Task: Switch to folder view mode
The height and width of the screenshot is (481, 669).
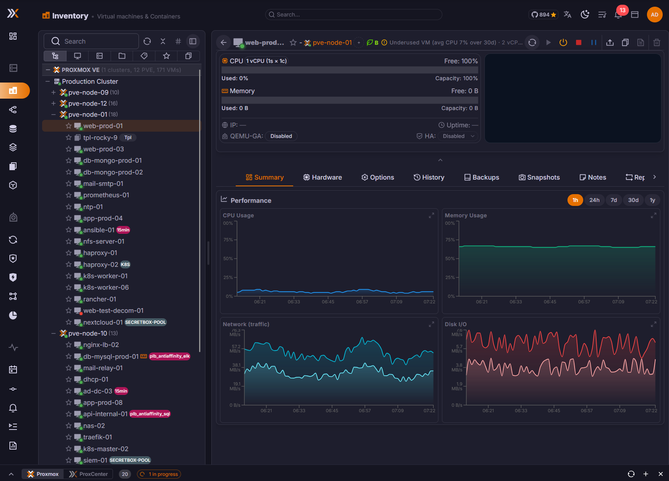Action: pos(122,56)
